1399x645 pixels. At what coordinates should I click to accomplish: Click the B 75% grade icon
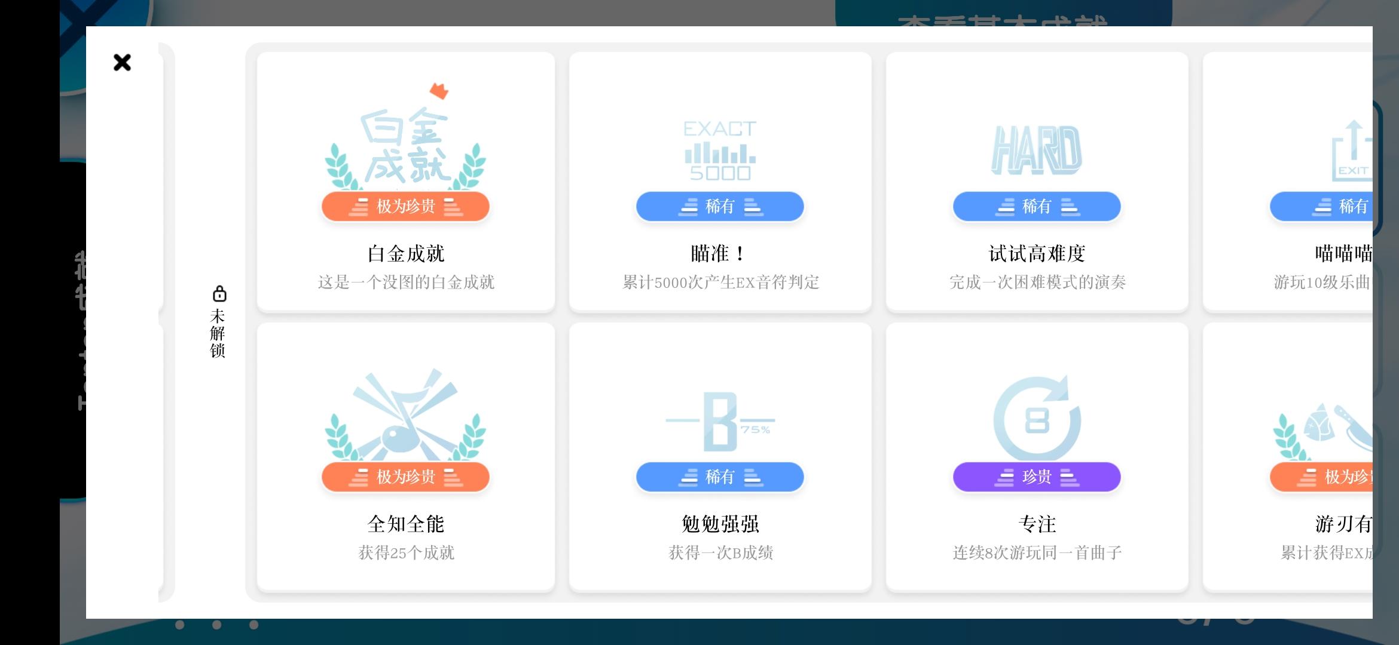tap(720, 422)
